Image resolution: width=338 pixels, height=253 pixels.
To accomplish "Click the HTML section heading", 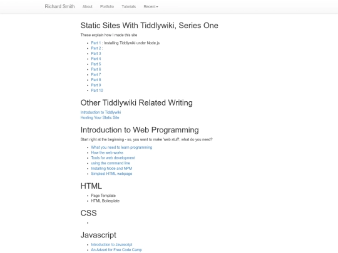I will pos(91,186).
